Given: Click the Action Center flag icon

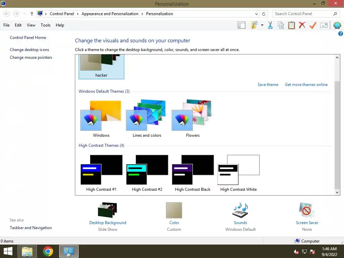Looking at the screenshot, I should [x=312, y=252].
